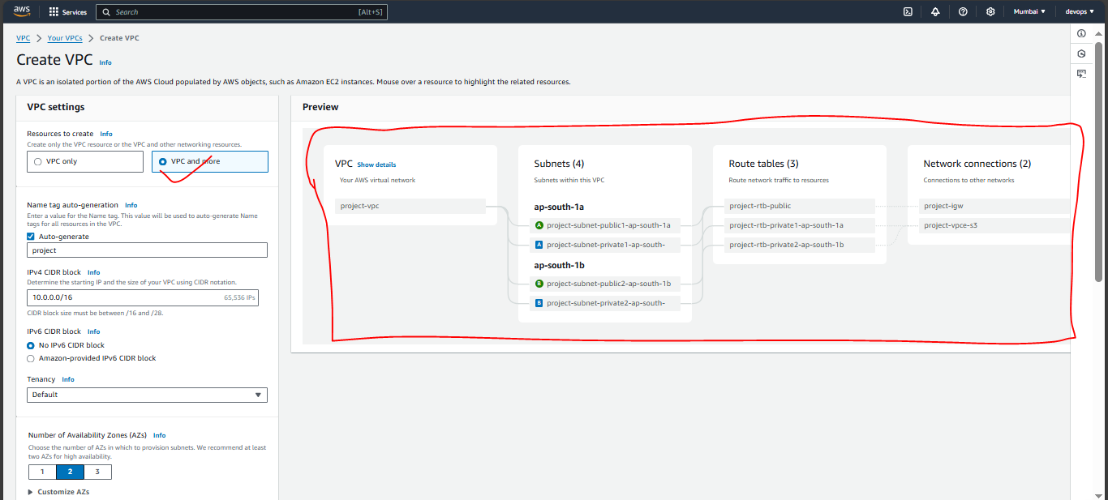1108x500 pixels.
Task: Open AWS CloudShell icon in top bar
Action: (908, 12)
